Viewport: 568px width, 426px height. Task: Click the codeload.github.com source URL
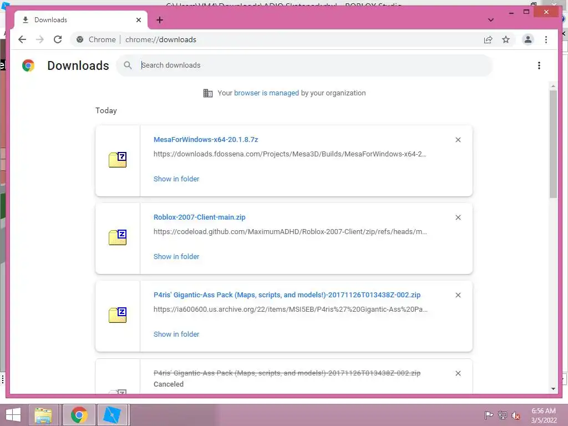(290, 231)
